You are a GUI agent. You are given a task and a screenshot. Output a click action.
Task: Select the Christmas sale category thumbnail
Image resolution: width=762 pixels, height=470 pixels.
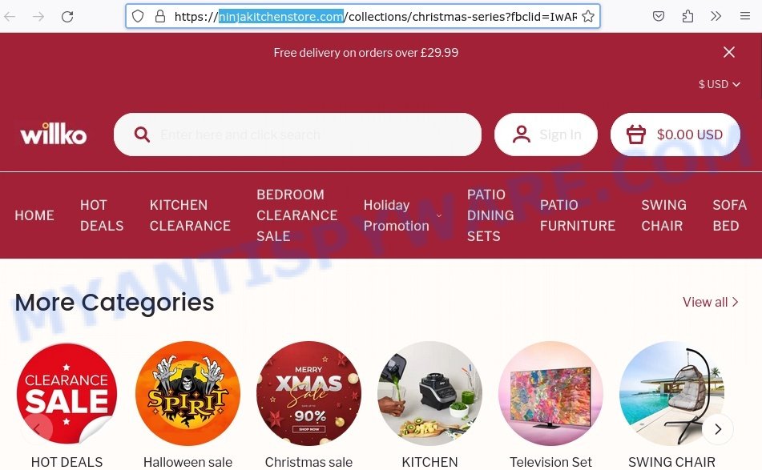pyautogui.click(x=308, y=393)
